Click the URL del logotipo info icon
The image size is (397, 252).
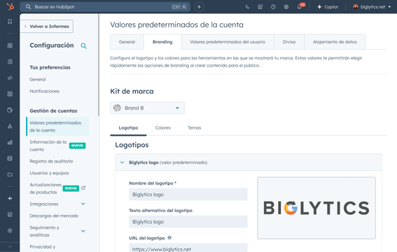tap(169, 238)
